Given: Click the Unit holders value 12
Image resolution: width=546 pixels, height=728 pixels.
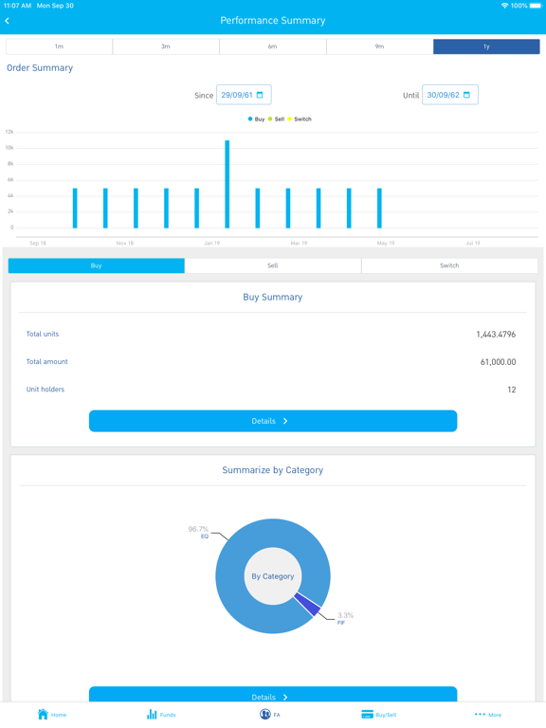Looking at the screenshot, I should pos(512,390).
